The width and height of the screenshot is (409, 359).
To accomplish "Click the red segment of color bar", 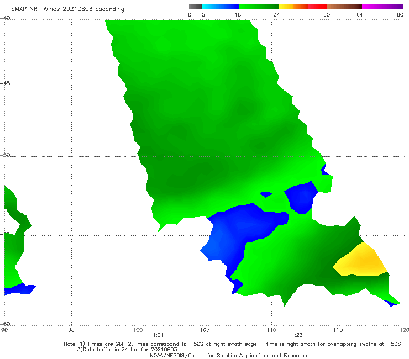I will (317, 7).
